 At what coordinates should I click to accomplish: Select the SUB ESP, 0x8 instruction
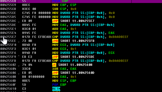click(x=64, y=9)
